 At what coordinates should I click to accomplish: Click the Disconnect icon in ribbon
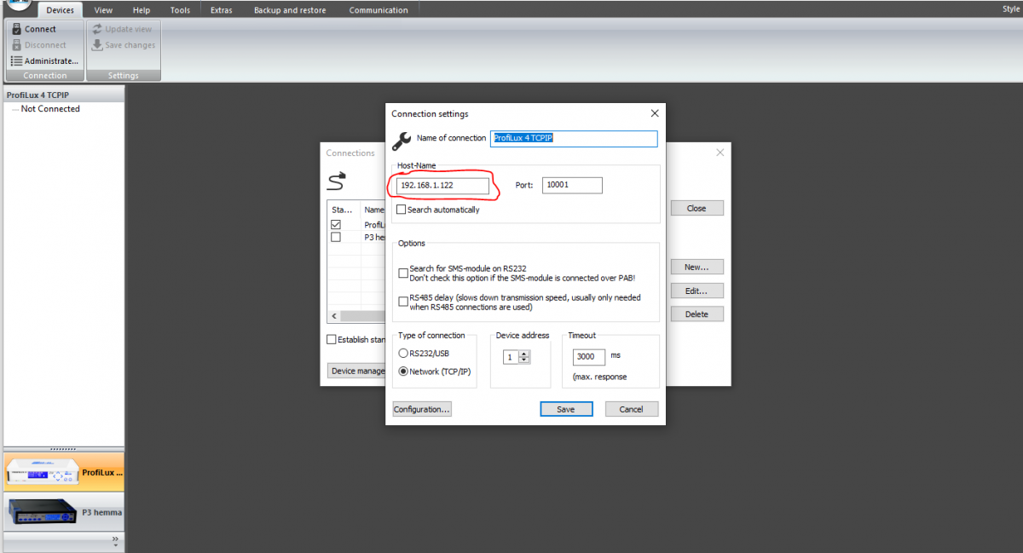pyautogui.click(x=16, y=45)
